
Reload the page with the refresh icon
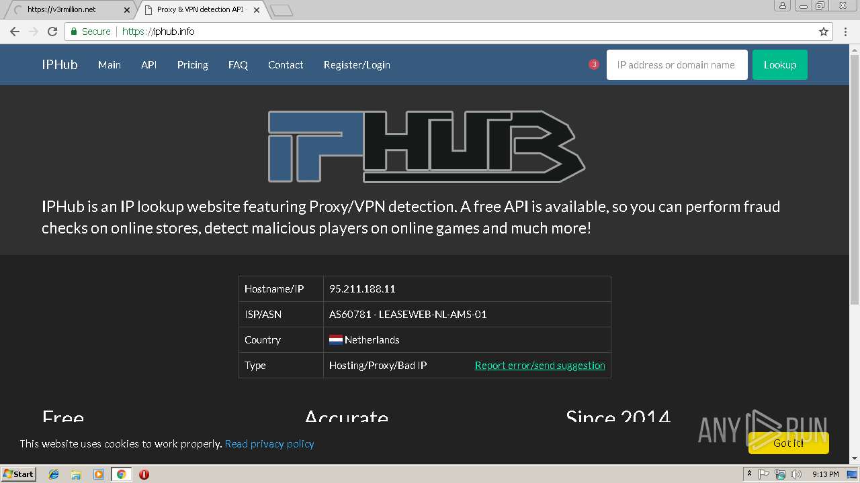(x=52, y=32)
